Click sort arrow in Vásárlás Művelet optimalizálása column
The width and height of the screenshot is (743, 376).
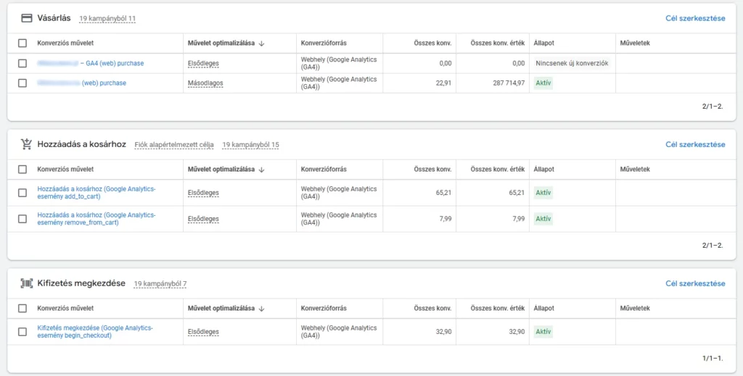tap(261, 43)
